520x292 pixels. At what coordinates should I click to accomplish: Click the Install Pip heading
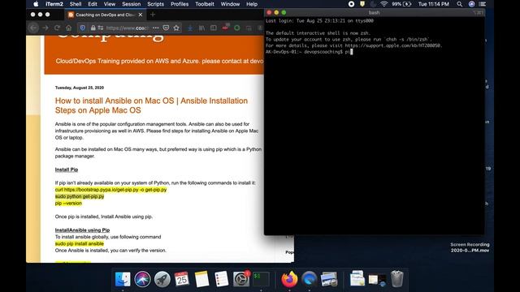(x=67, y=170)
